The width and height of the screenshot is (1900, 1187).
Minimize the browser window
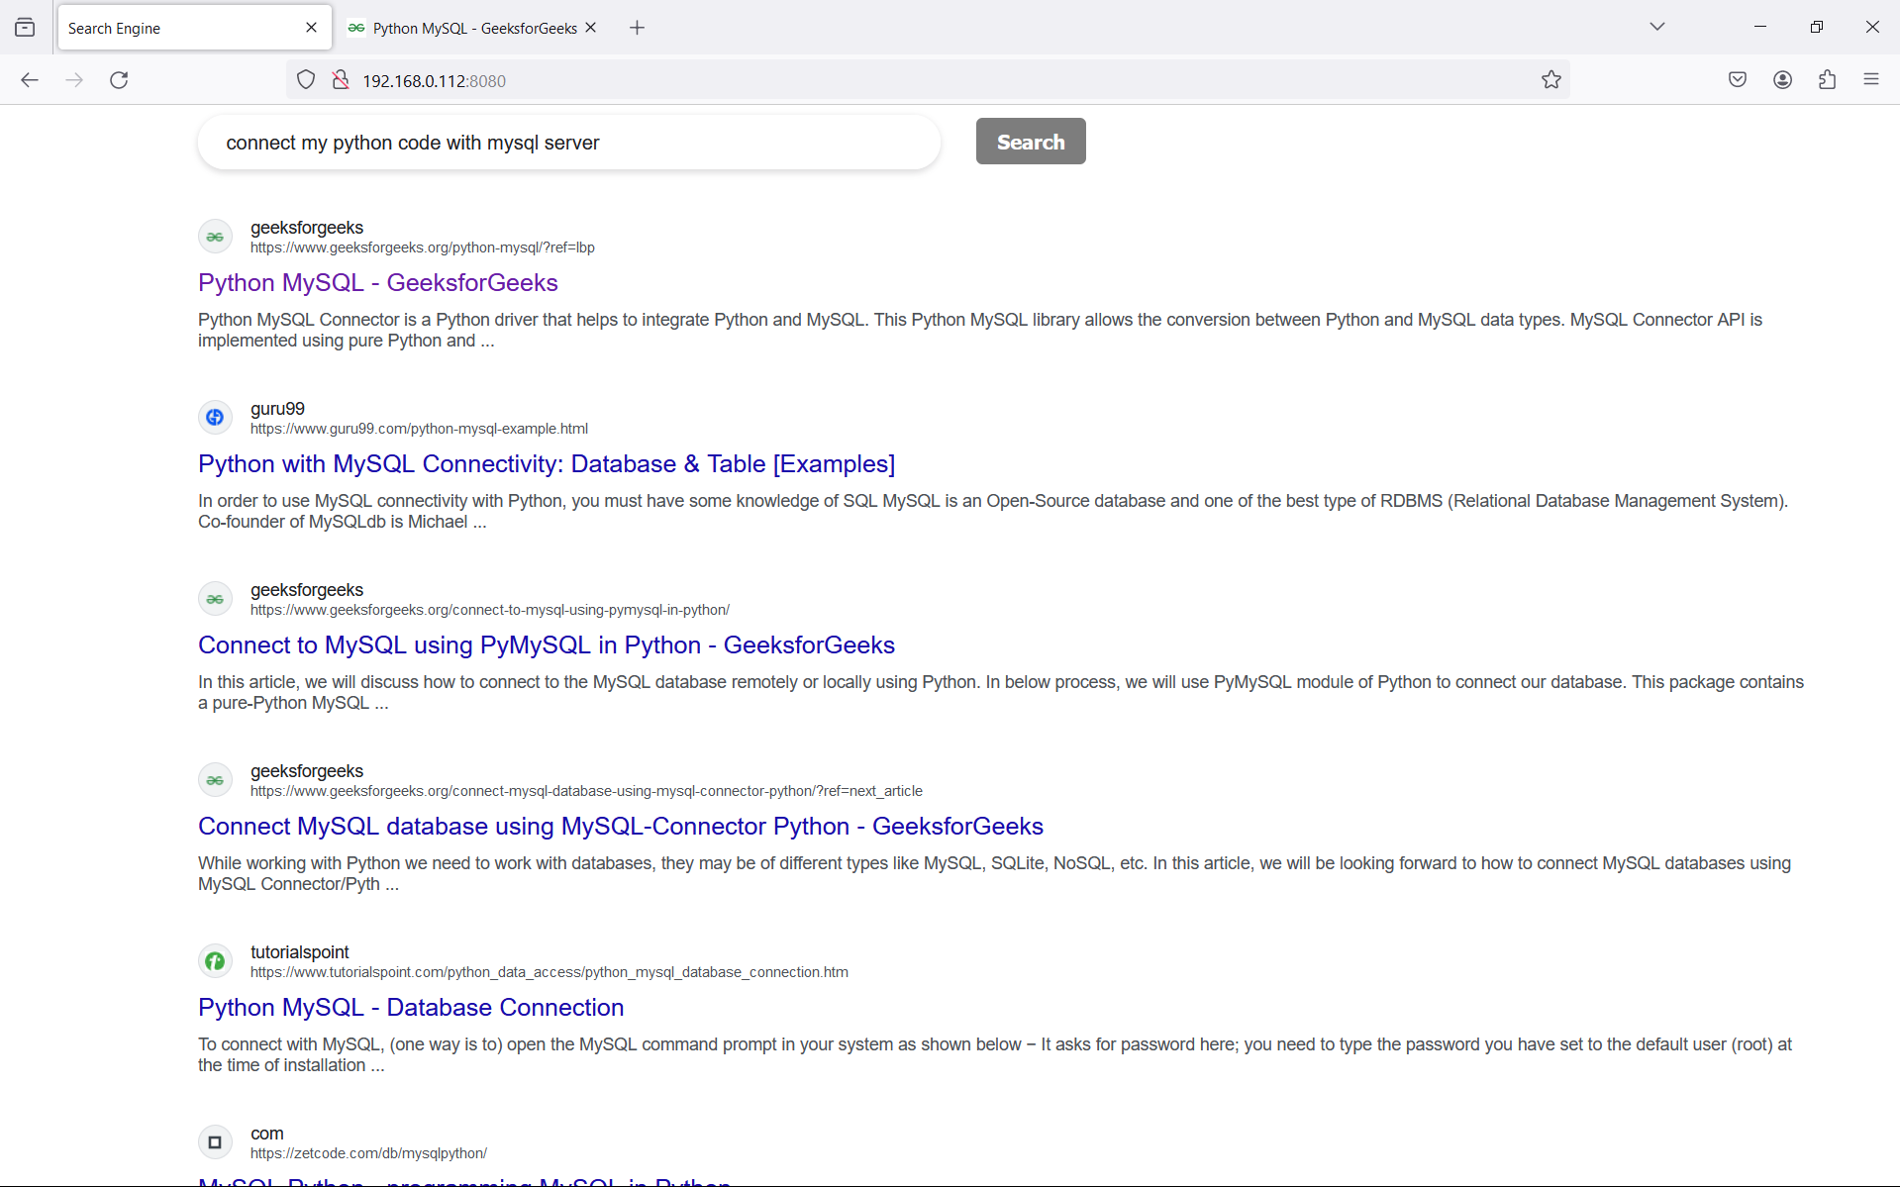(x=1760, y=27)
